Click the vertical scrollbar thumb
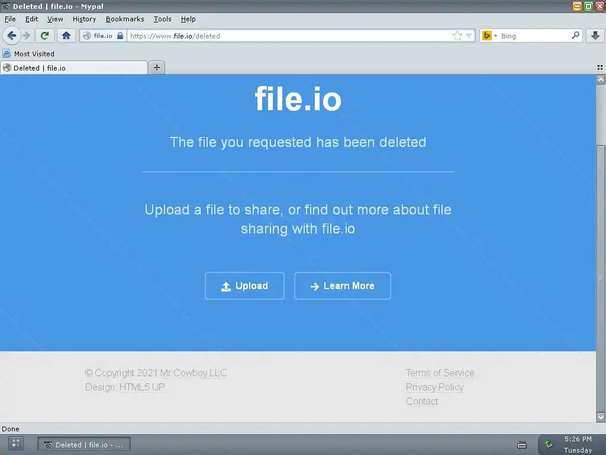The image size is (606, 455). click(601, 278)
